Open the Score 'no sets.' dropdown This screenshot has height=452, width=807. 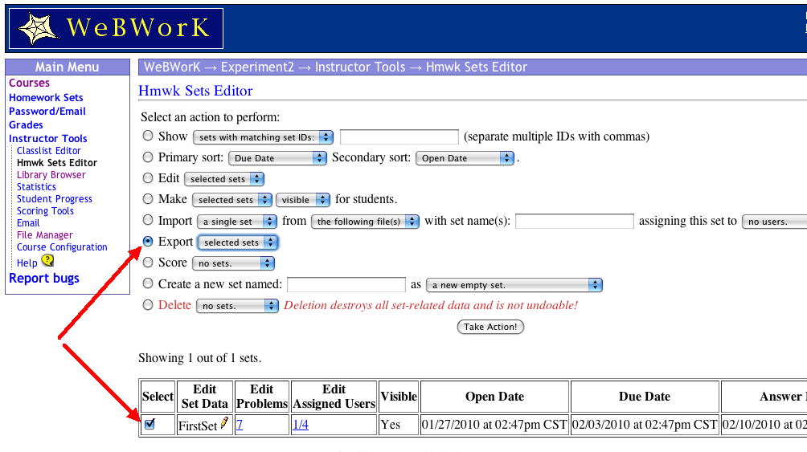233,263
